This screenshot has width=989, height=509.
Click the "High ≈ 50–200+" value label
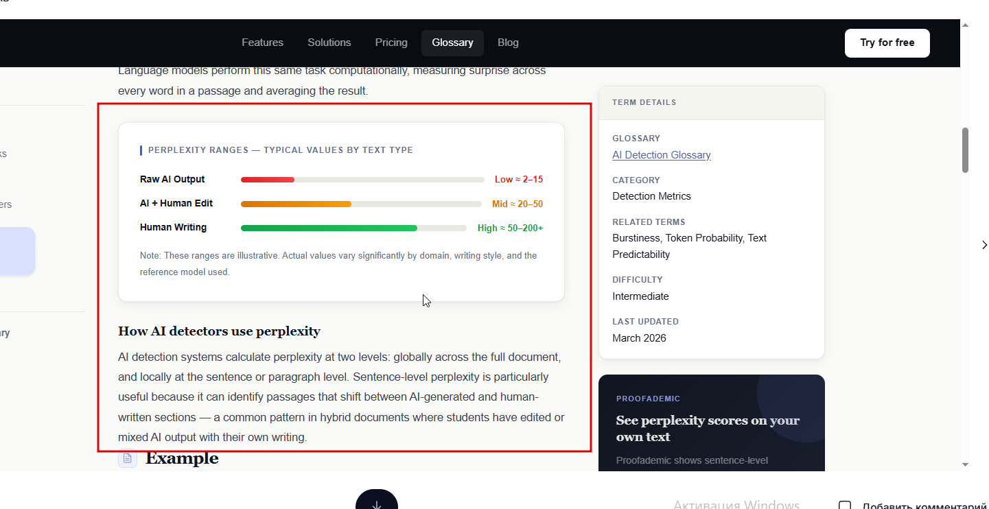[511, 228]
